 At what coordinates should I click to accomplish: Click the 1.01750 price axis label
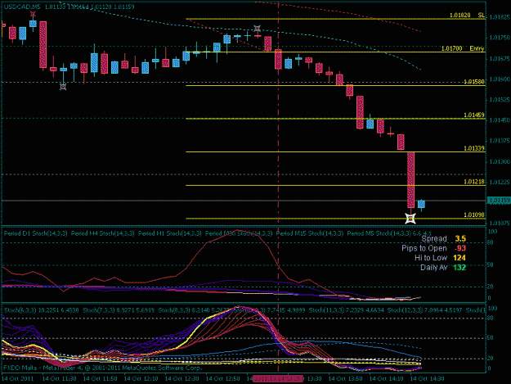pos(500,38)
